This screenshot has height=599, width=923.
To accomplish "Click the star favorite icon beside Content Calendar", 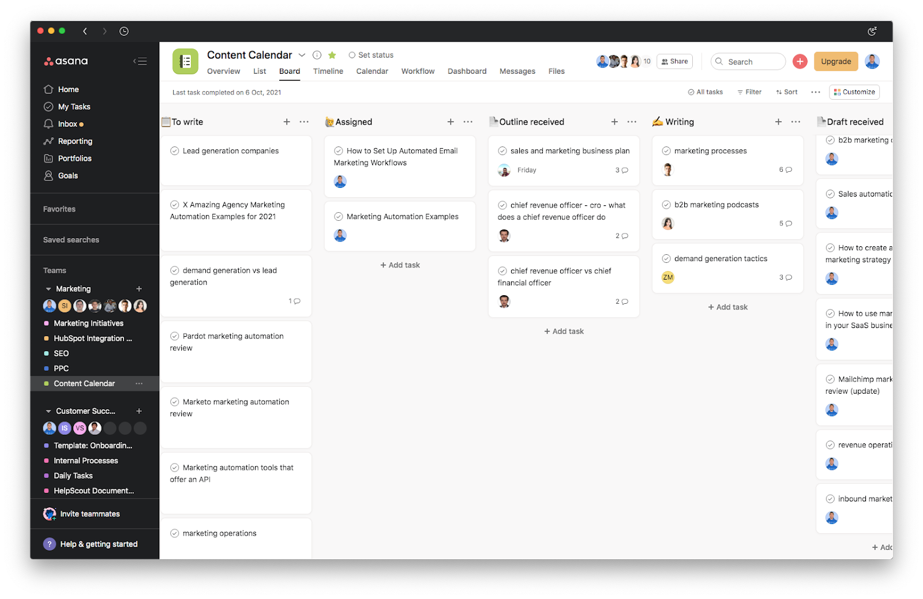I will pyautogui.click(x=332, y=55).
